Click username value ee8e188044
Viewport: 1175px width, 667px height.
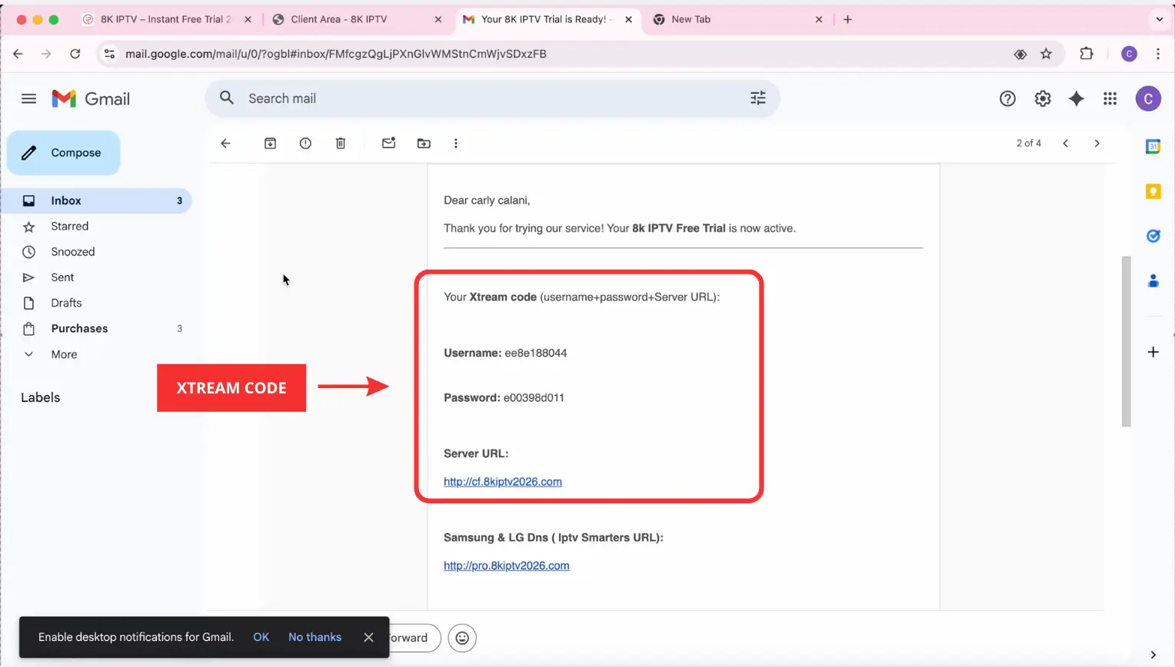(x=535, y=353)
